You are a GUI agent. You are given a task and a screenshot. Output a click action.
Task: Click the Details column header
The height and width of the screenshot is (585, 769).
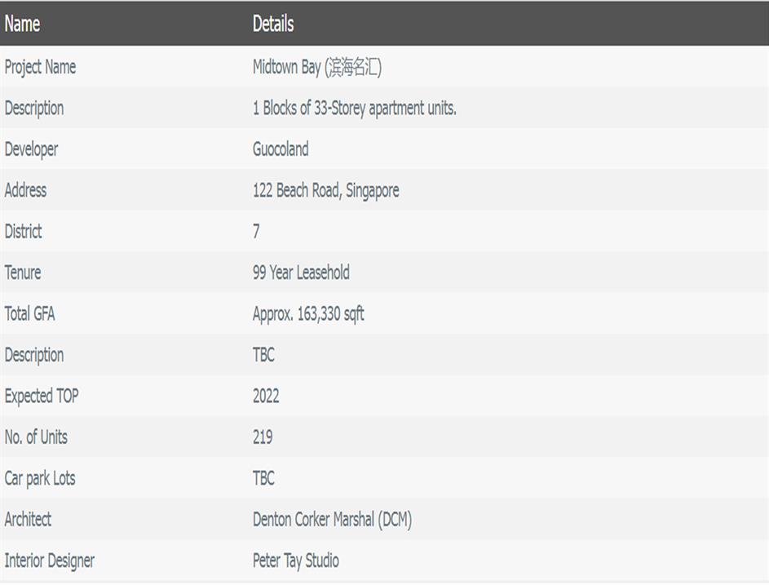tap(272, 24)
